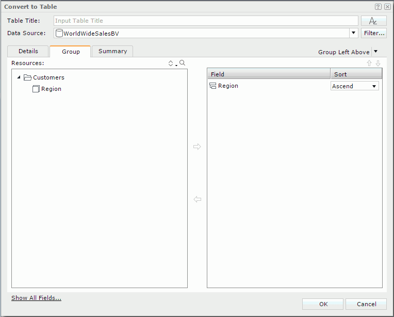The image size is (394, 317).
Task: Click the Group Left Above label
Action: (x=344, y=52)
